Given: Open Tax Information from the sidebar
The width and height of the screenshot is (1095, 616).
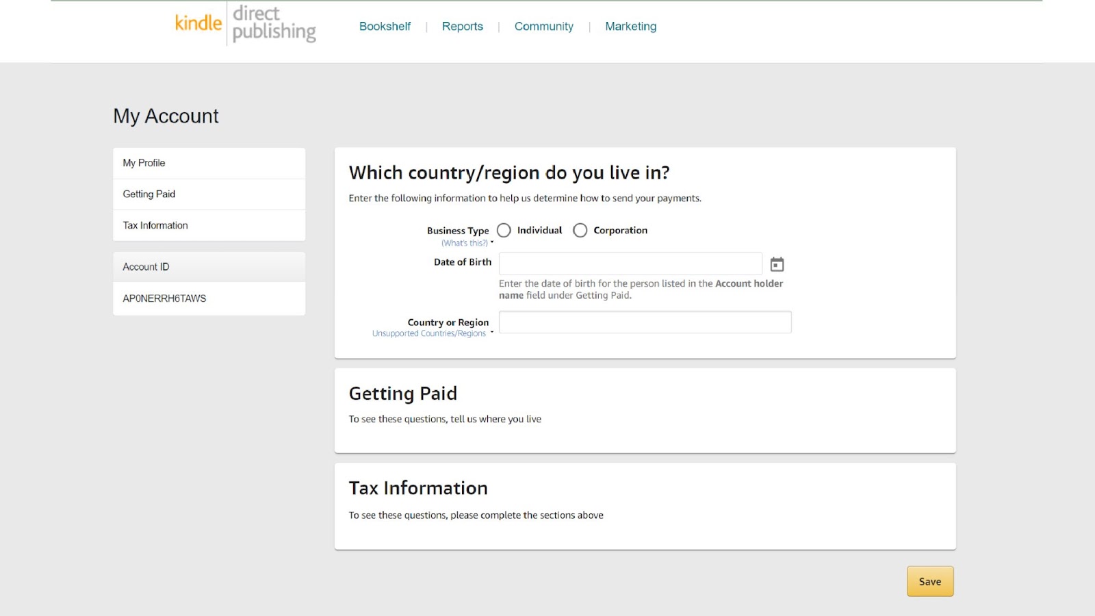Looking at the screenshot, I should (155, 225).
